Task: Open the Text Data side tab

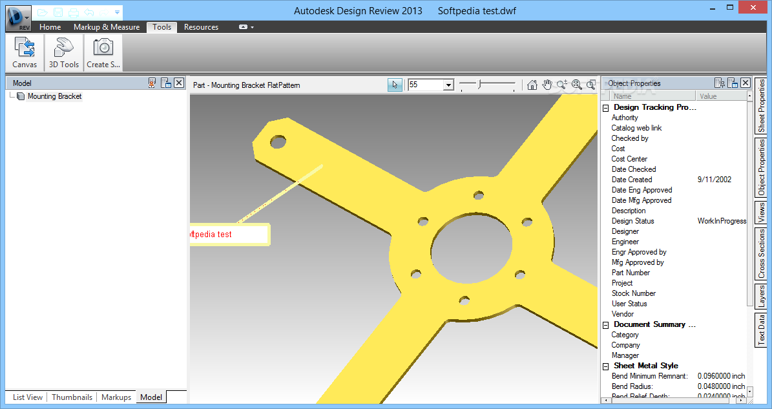Action: point(761,330)
